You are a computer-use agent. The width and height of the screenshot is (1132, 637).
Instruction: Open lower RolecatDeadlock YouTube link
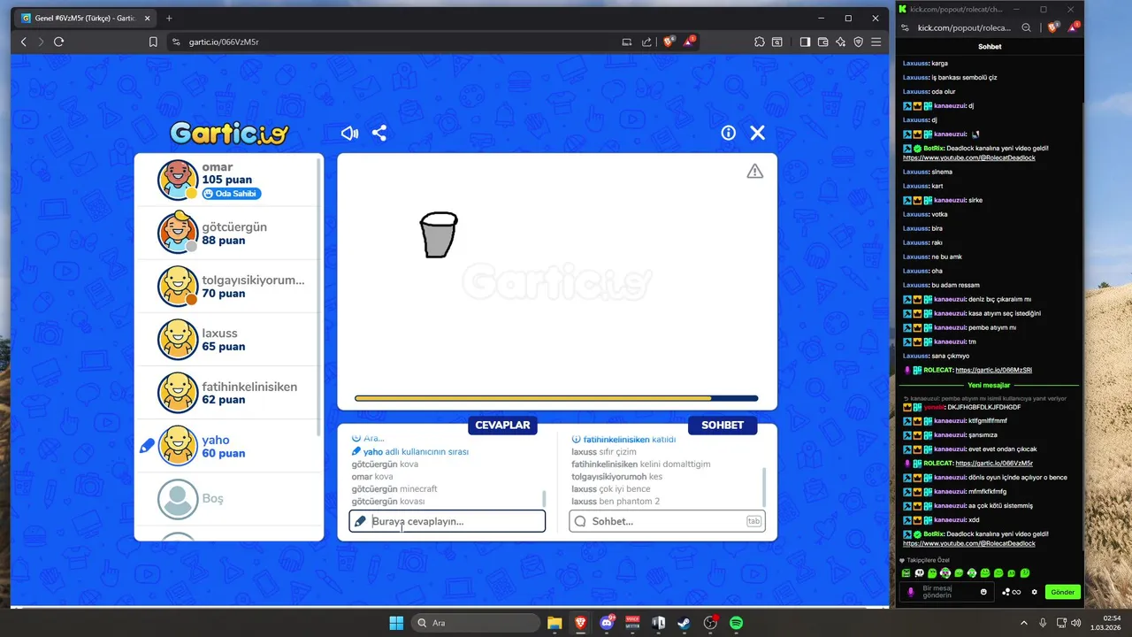tap(968, 543)
